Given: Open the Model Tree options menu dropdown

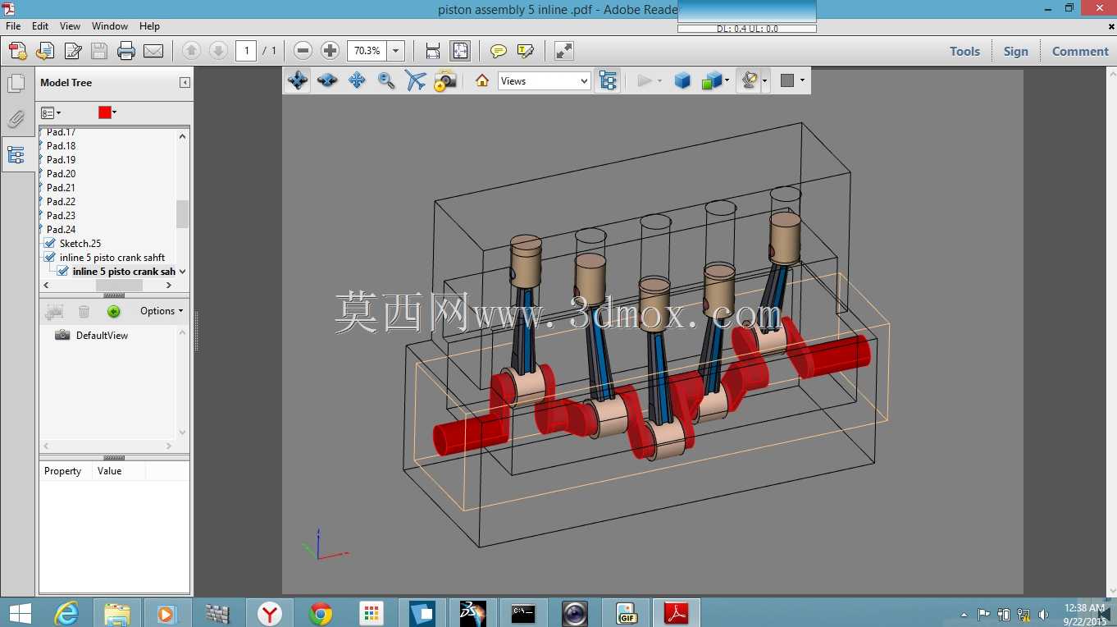Looking at the screenshot, I should [x=51, y=112].
